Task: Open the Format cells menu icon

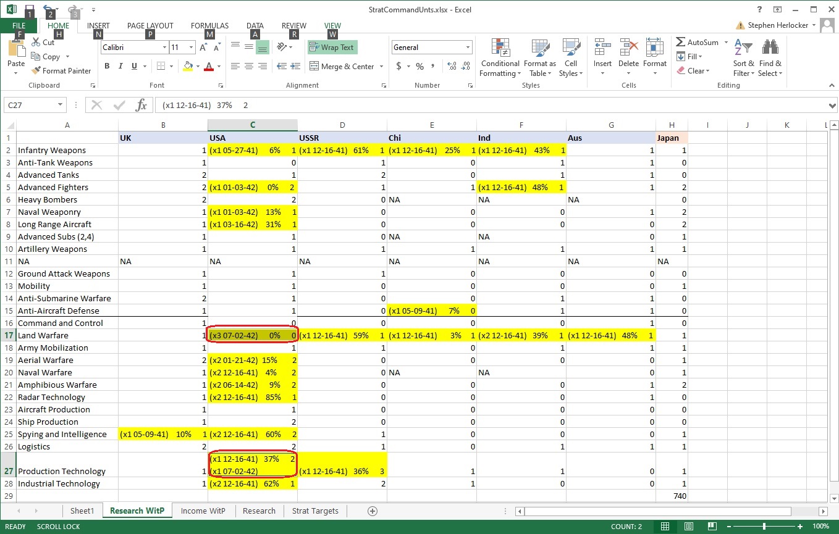Action: [655, 48]
